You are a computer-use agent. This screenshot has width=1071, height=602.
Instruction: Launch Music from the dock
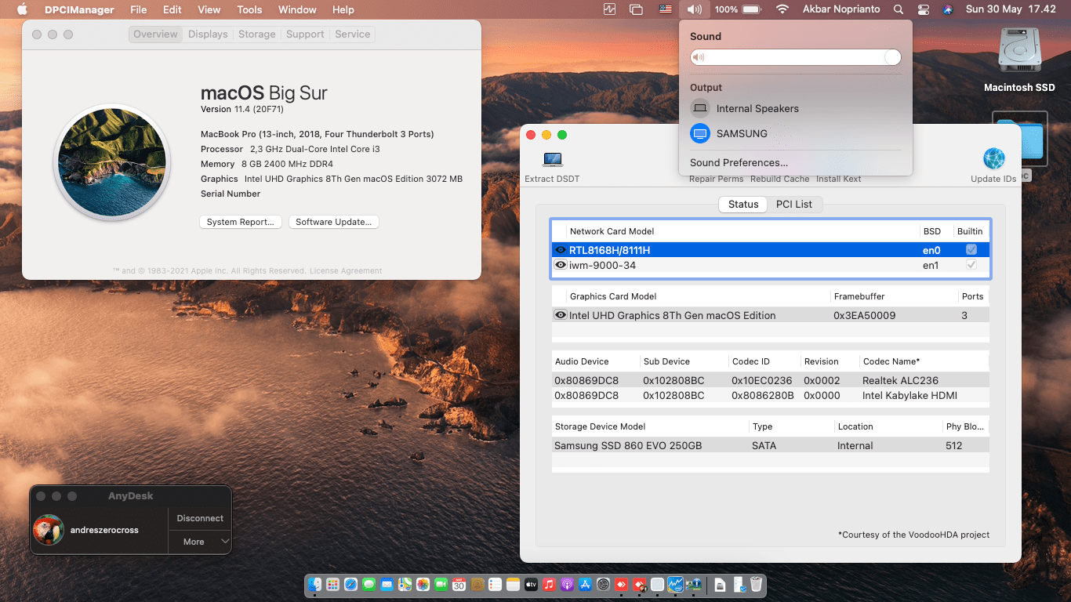coord(549,585)
